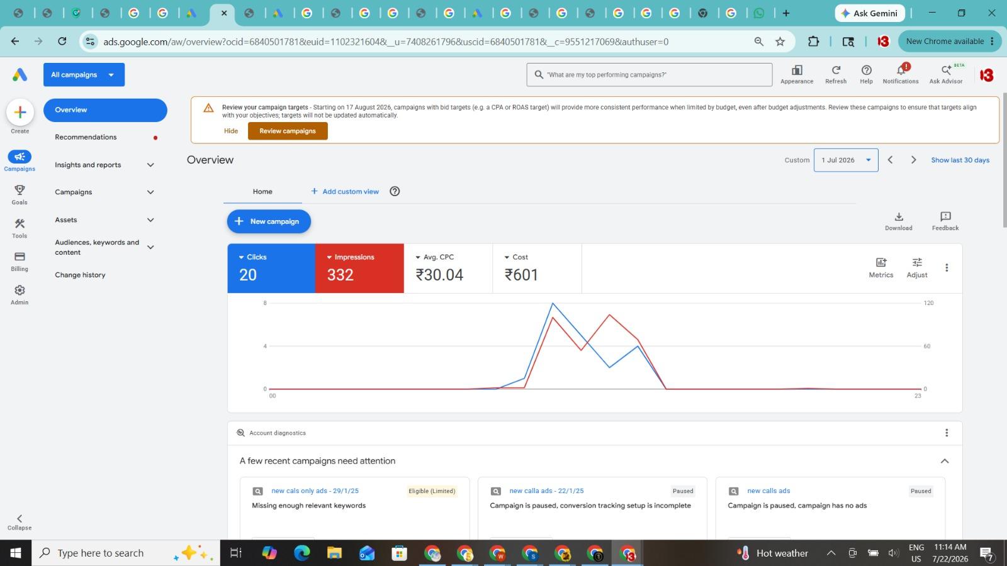Open the 1 Jul 2026 date dropdown
The height and width of the screenshot is (566, 1007).
tap(846, 160)
